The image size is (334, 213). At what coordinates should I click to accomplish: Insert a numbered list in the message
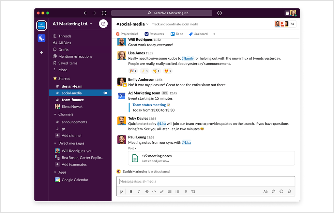click(x=170, y=192)
